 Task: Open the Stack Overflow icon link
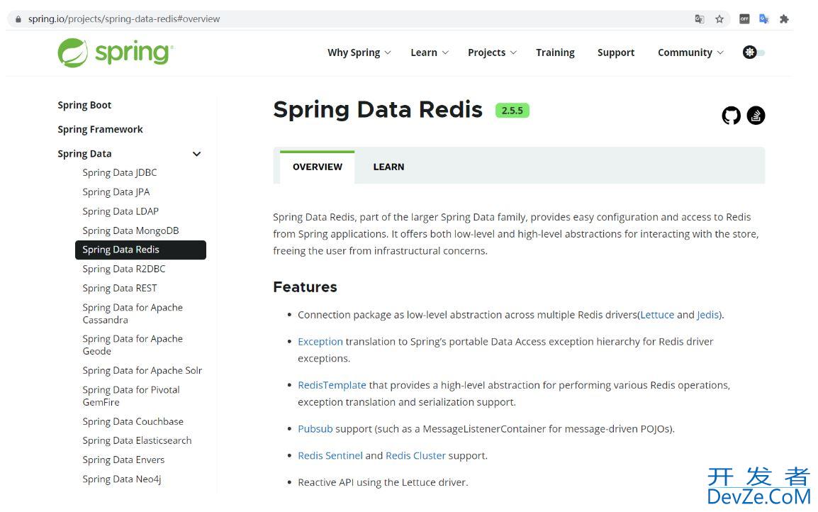point(756,116)
